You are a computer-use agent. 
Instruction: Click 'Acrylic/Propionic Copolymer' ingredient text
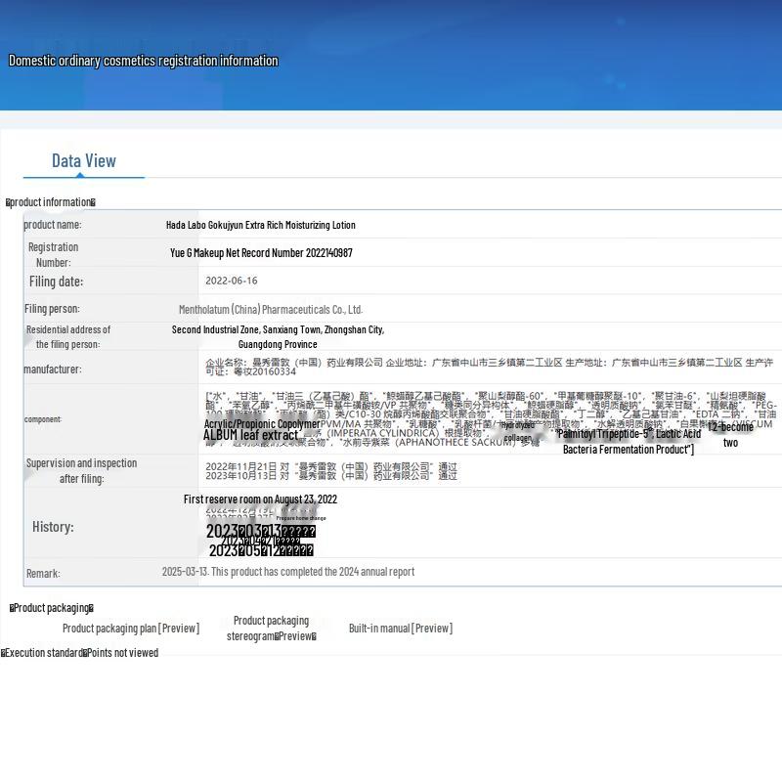click(x=262, y=424)
